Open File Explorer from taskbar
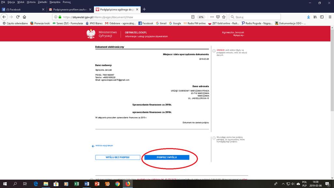This screenshot has width=334, height=188. coord(46,184)
